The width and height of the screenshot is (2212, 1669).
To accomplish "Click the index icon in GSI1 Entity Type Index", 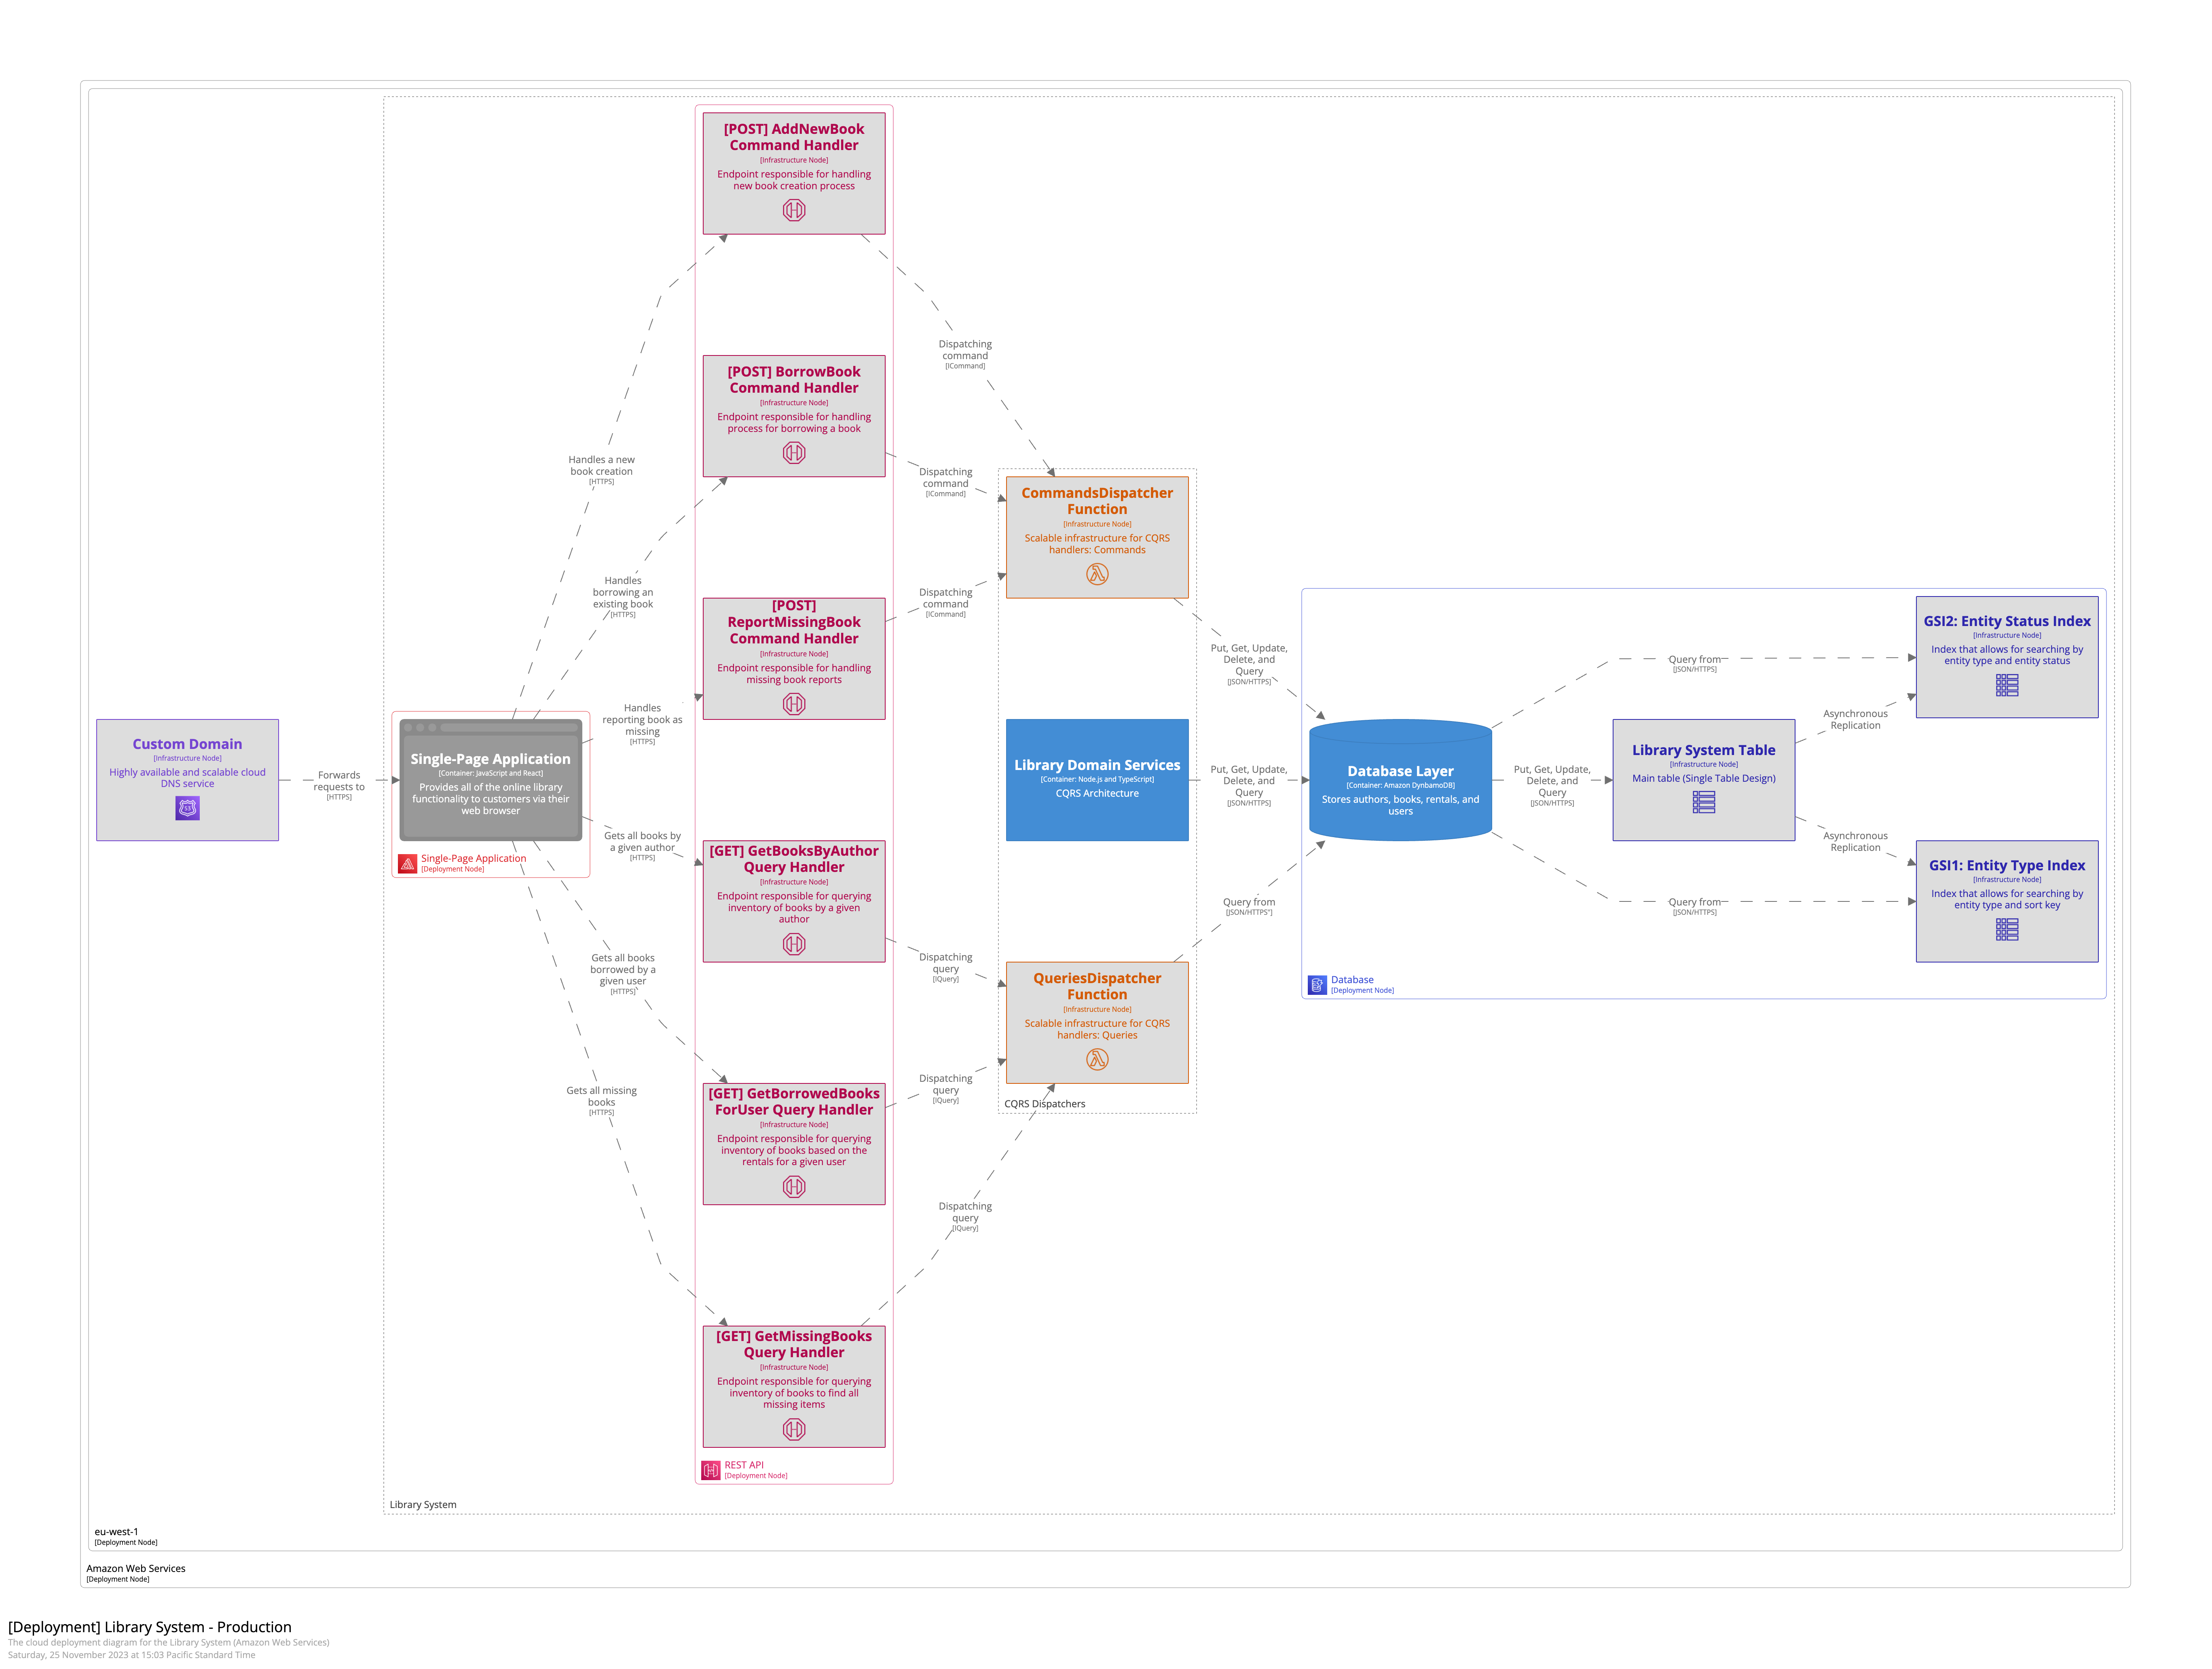I will coord(2006,929).
